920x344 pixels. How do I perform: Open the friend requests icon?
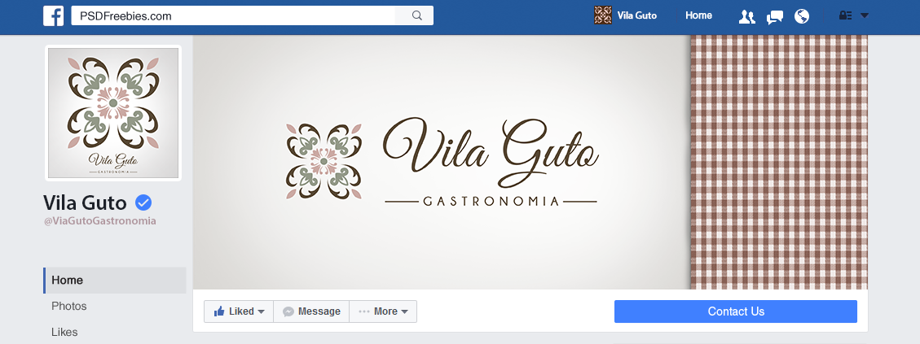pos(746,16)
